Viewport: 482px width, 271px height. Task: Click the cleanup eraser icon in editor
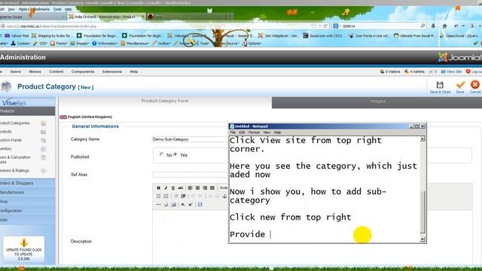166,204
